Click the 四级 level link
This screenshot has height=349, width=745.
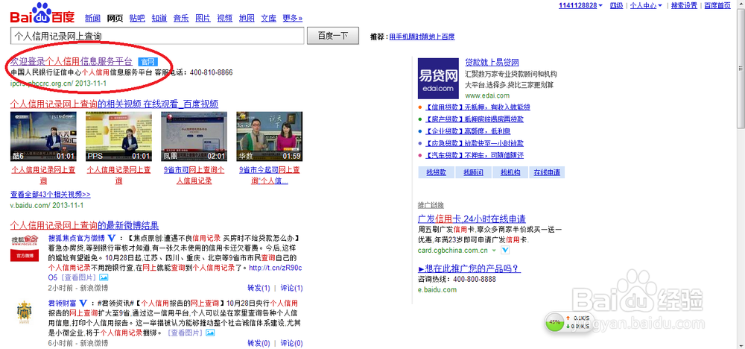point(616,6)
